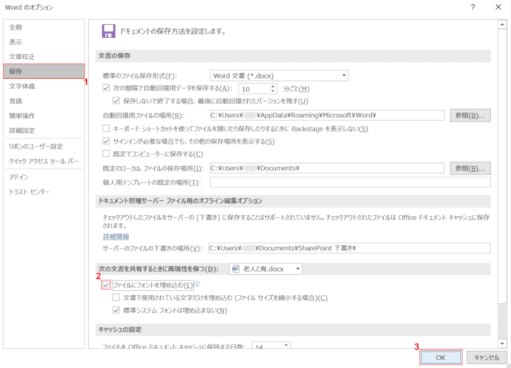Screen dimensions: 511x368
Task: Click OK to apply settings
Action: [441, 357]
